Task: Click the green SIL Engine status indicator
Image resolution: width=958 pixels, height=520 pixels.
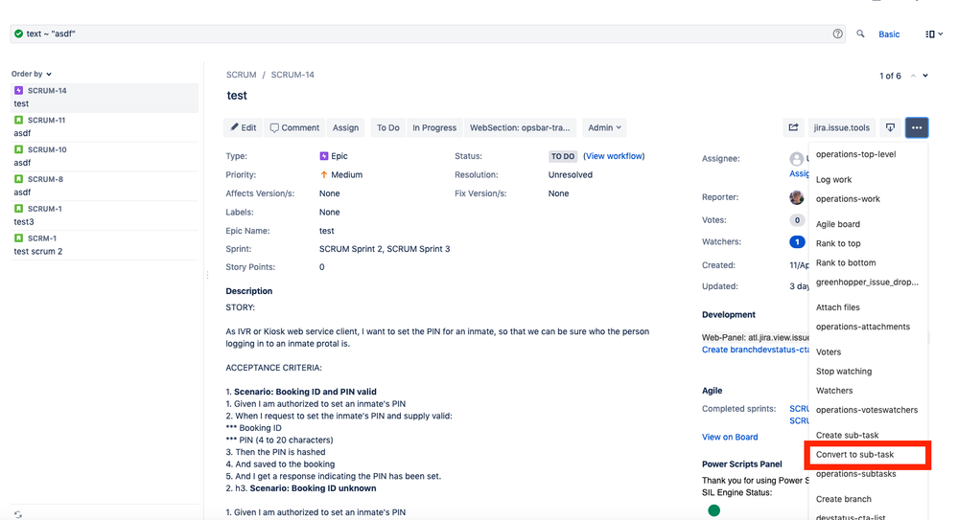Action: point(713,510)
